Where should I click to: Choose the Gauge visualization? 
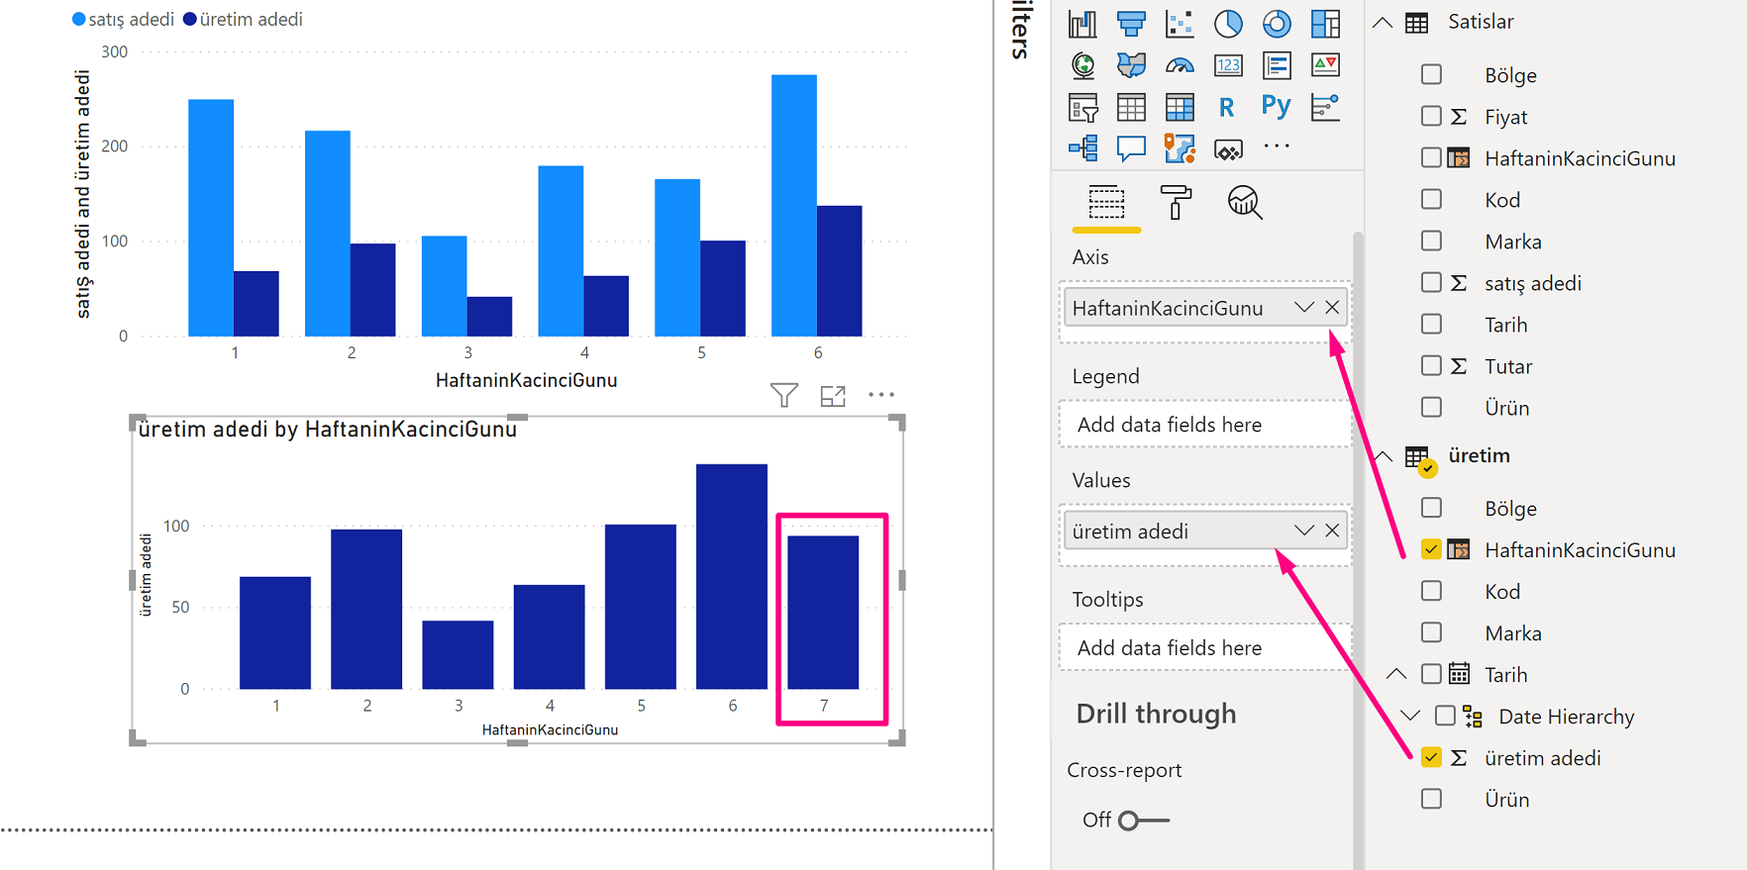point(1180,65)
